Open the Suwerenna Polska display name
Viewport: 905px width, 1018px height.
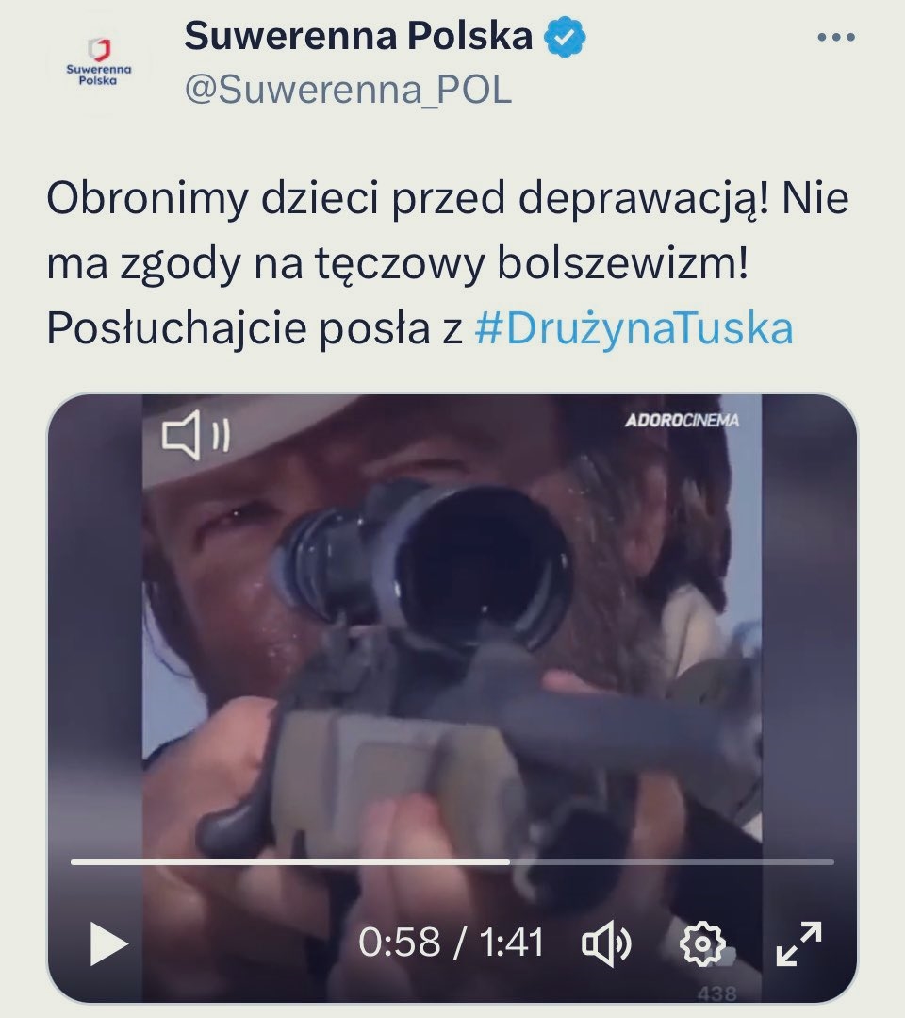(x=358, y=37)
